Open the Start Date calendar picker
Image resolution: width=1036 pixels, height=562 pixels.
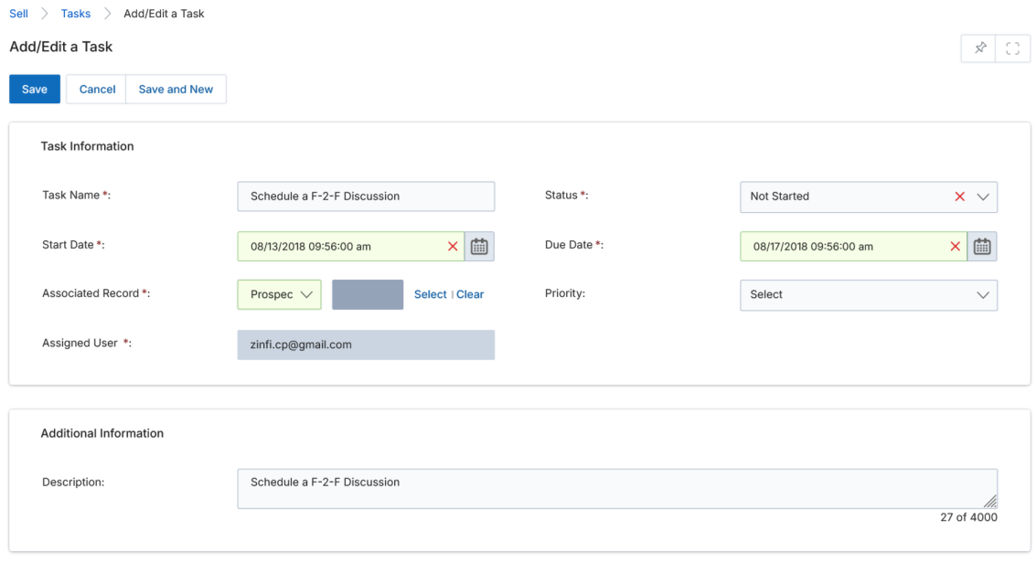(x=479, y=247)
